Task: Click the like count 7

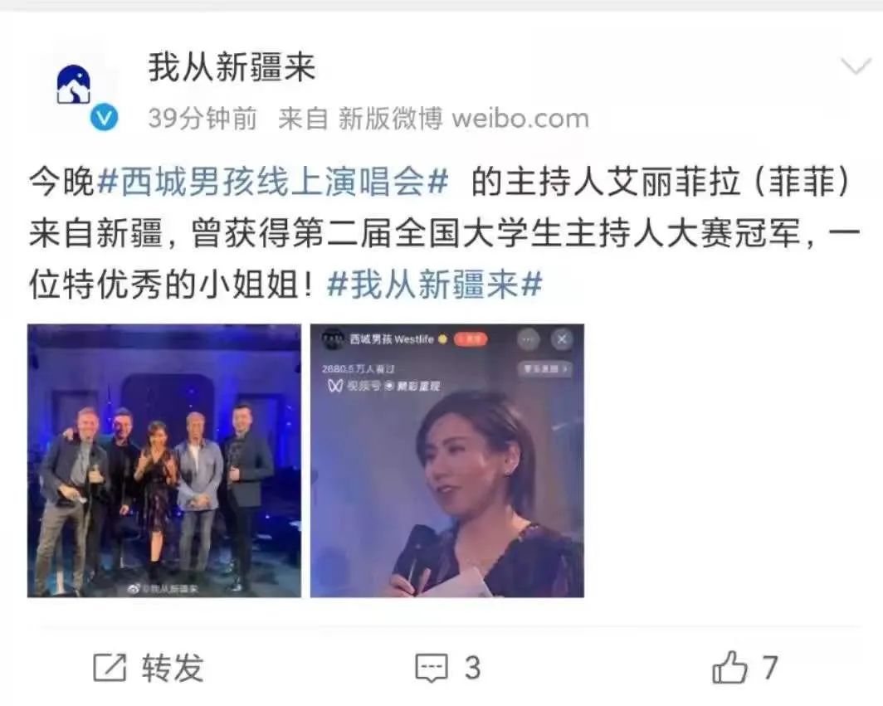Action: 770,668
